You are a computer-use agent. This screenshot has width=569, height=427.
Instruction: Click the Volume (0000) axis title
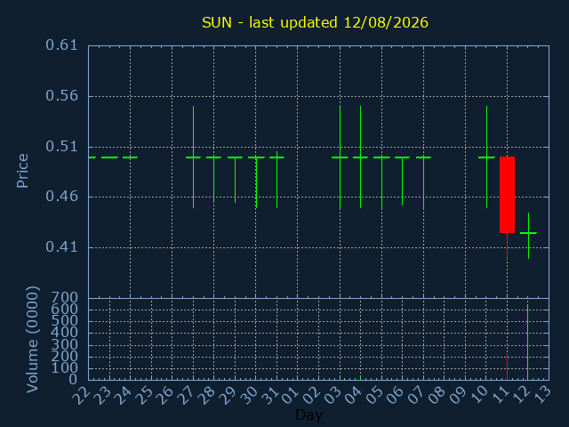32,340
